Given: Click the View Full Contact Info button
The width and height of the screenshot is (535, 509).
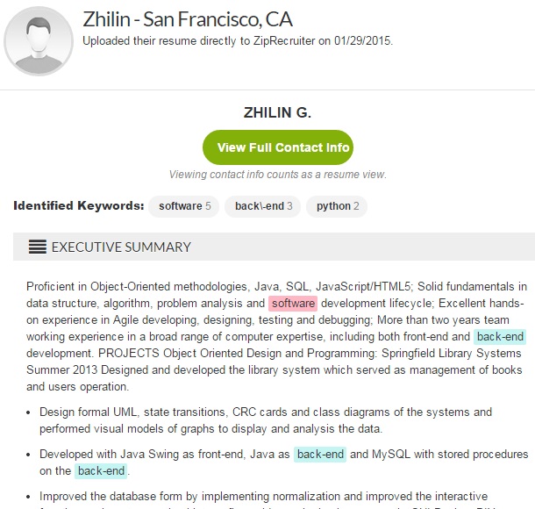Looking at the screenshot, I should [x=278, y=147].
